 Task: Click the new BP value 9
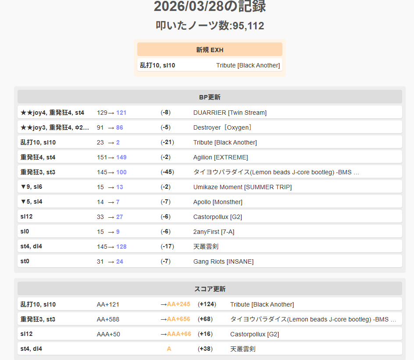pos(118,232)
